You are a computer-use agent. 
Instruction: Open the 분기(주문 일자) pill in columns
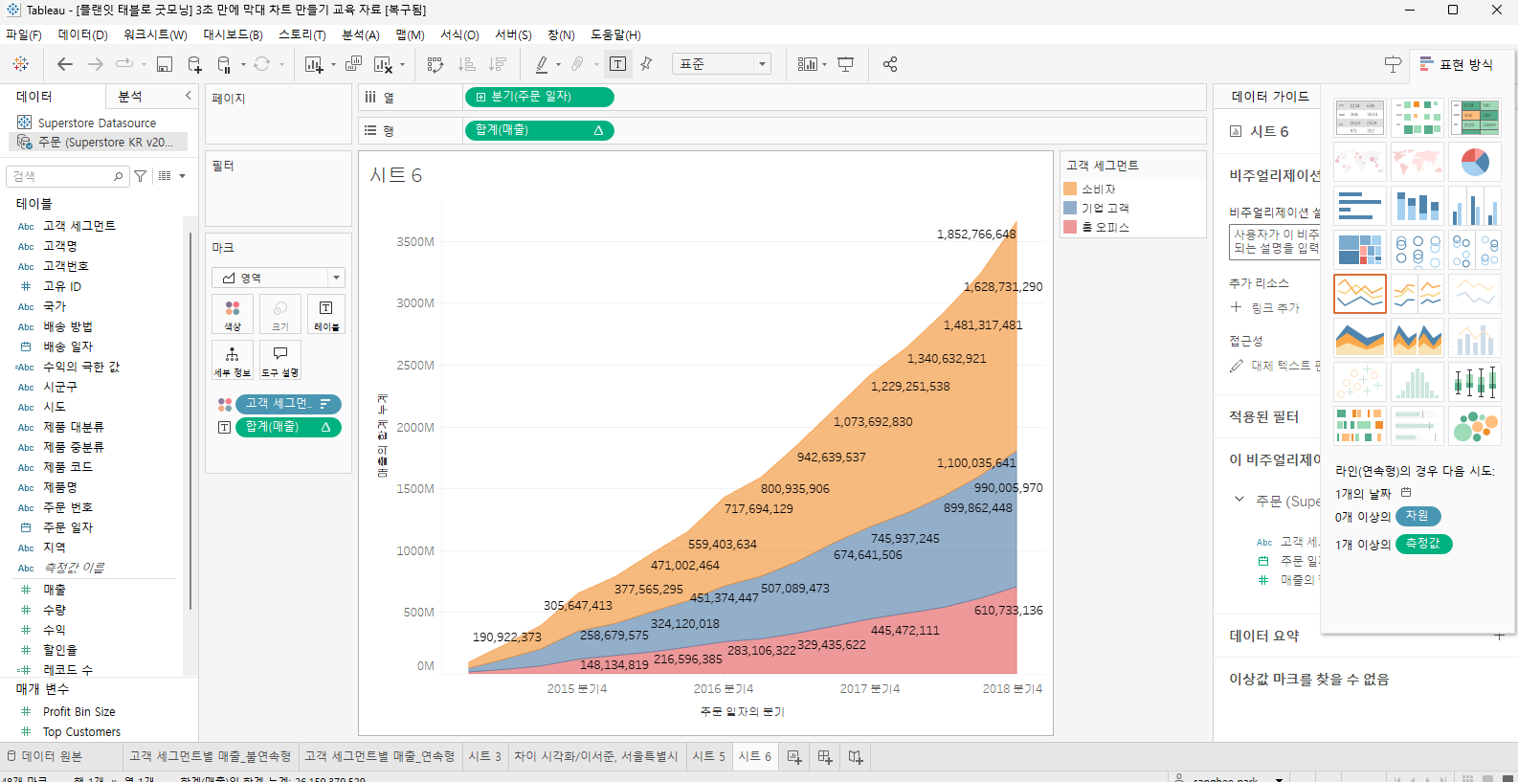(x=539, y=97)
